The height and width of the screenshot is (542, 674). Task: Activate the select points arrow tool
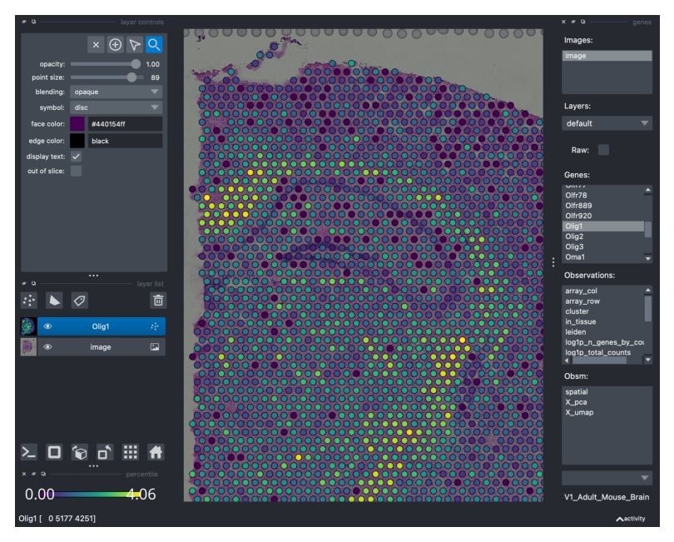pyautogui.click(x=135, y=45)
